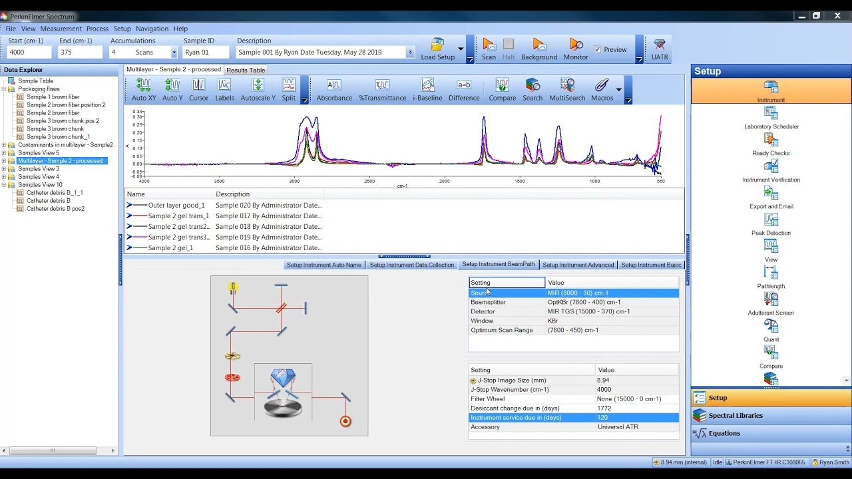Open the Navigation menu

coord(152,29)
